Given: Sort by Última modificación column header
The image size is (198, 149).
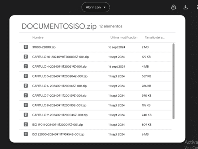Looking at the screenshot, I should (124, 37).
